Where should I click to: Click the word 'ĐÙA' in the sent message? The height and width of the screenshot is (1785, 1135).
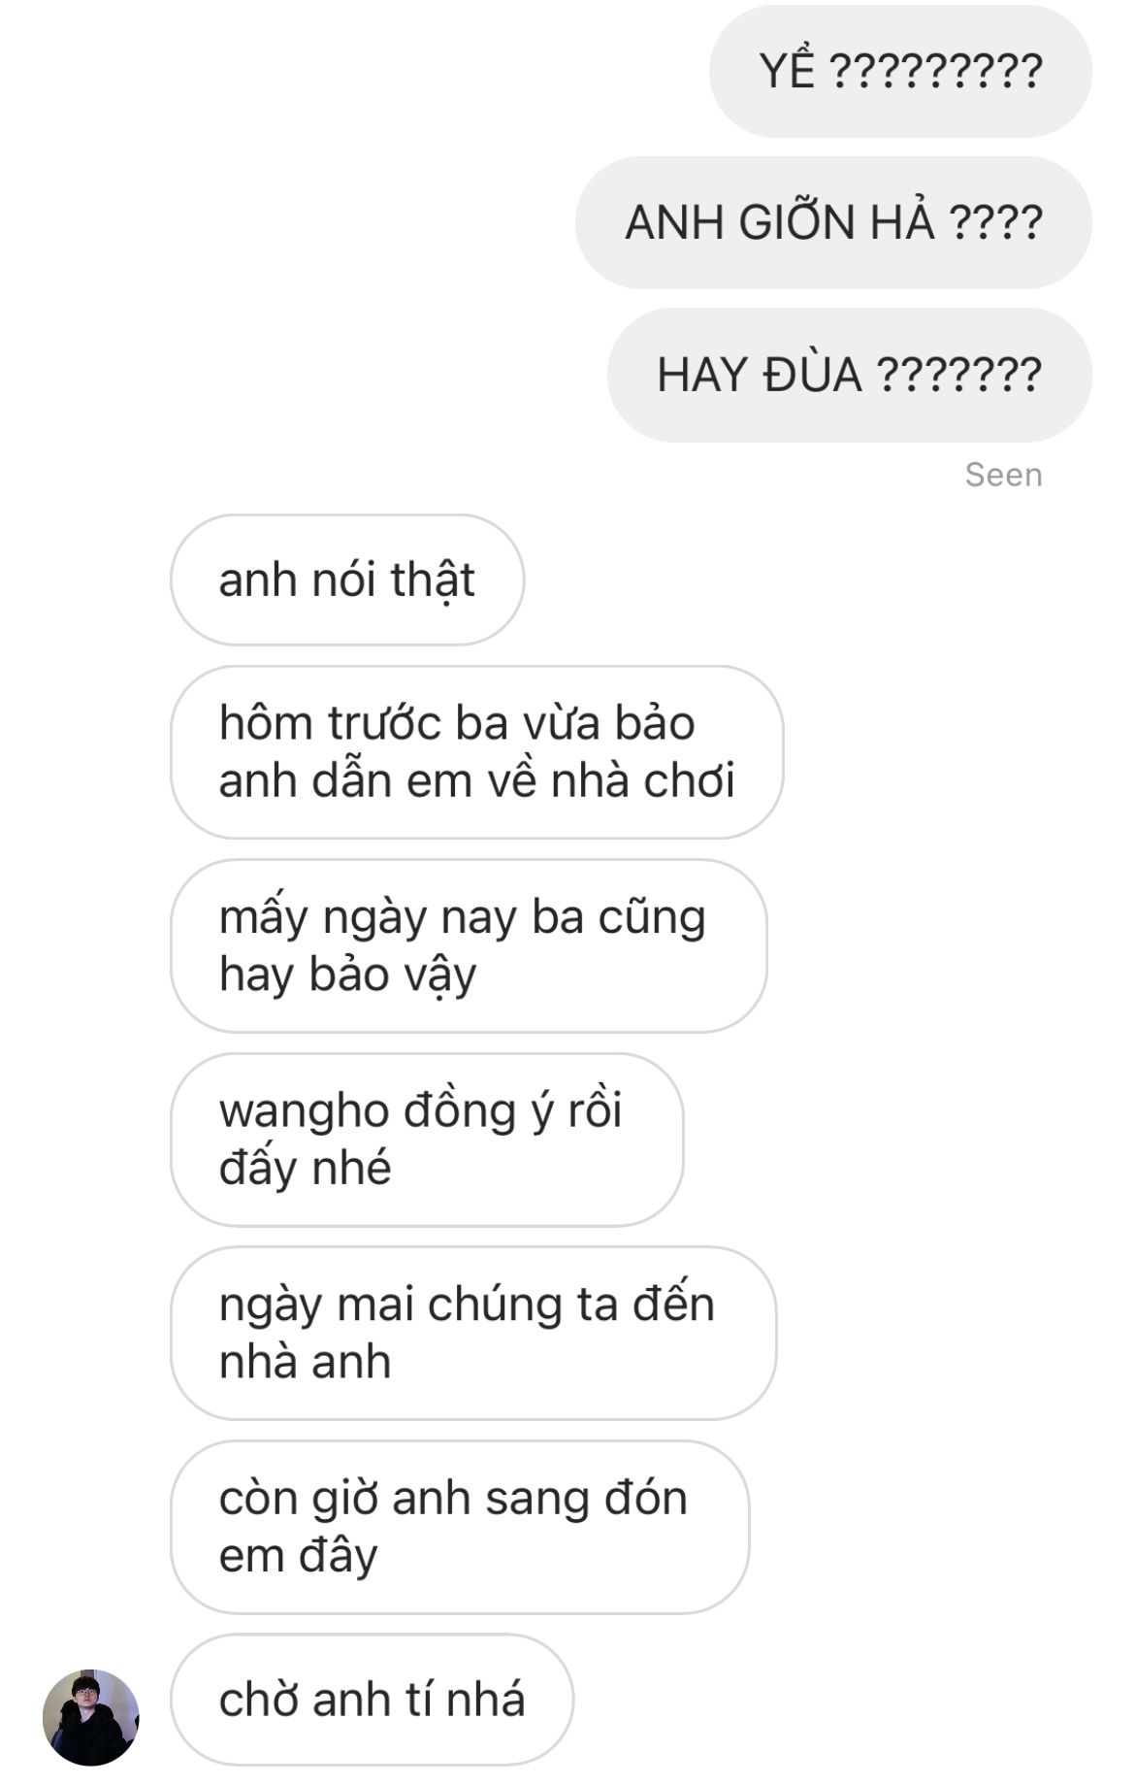coord(813,375)
